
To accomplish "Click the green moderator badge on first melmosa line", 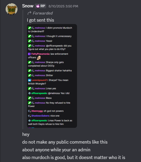I will [x=29, y=28].
